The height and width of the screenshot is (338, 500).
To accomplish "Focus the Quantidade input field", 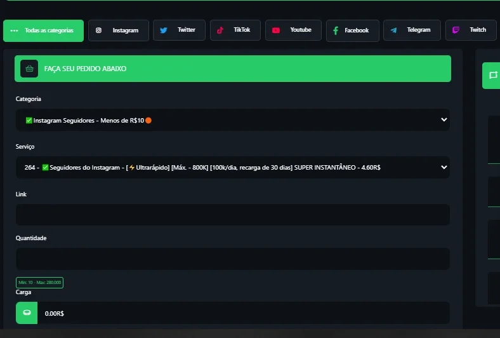I will tap(233, 259).
